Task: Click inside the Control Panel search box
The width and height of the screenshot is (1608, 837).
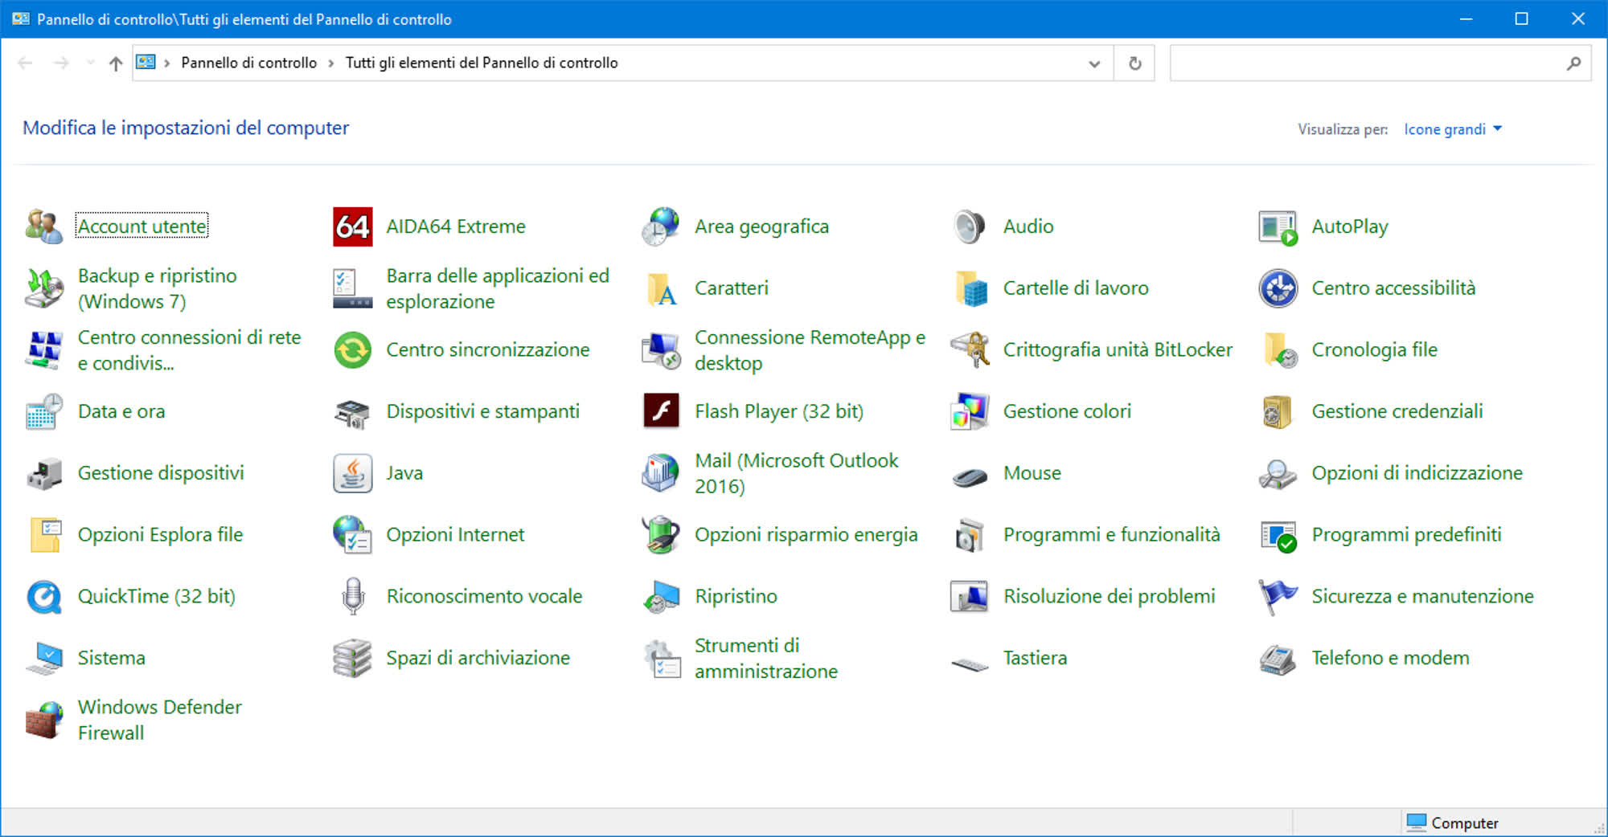Action: click(1367, 63)
